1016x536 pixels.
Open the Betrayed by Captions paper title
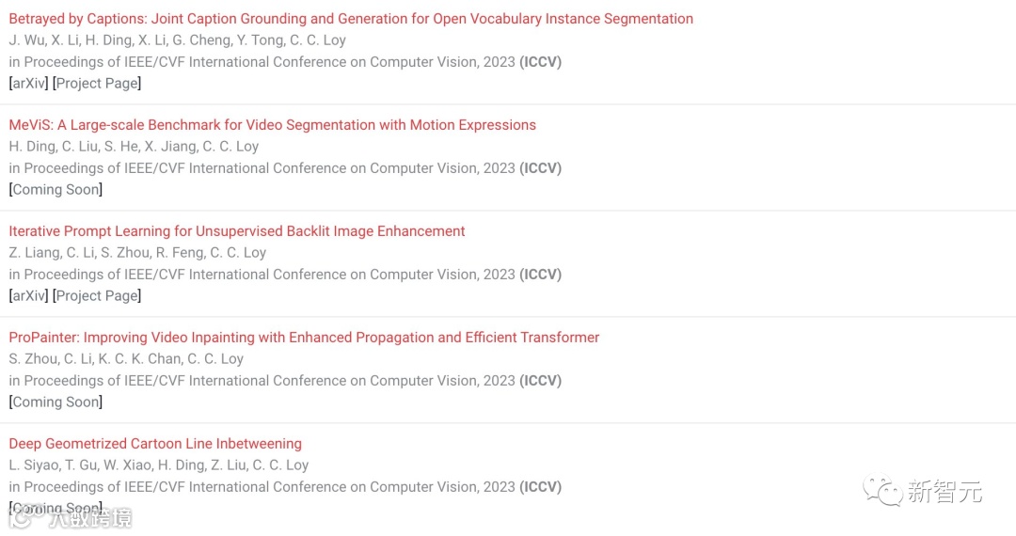(351, 19)
